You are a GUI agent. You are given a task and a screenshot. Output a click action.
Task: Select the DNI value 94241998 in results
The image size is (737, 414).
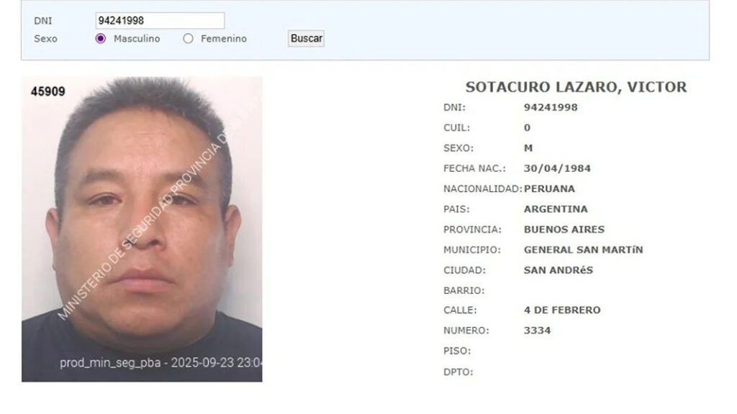pos(551,108)
